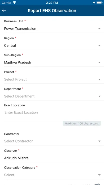This screenshot has height=185, width=104.
Task: Open the calendar icon at bottom
Action: point(97,184)
